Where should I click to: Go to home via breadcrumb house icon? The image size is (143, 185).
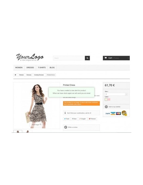point(15,75)
